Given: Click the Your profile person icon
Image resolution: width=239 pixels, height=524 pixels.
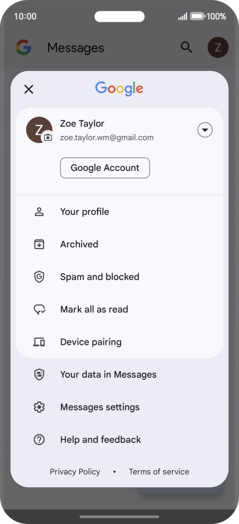Looking at the screenshot, I should (39, 212).
